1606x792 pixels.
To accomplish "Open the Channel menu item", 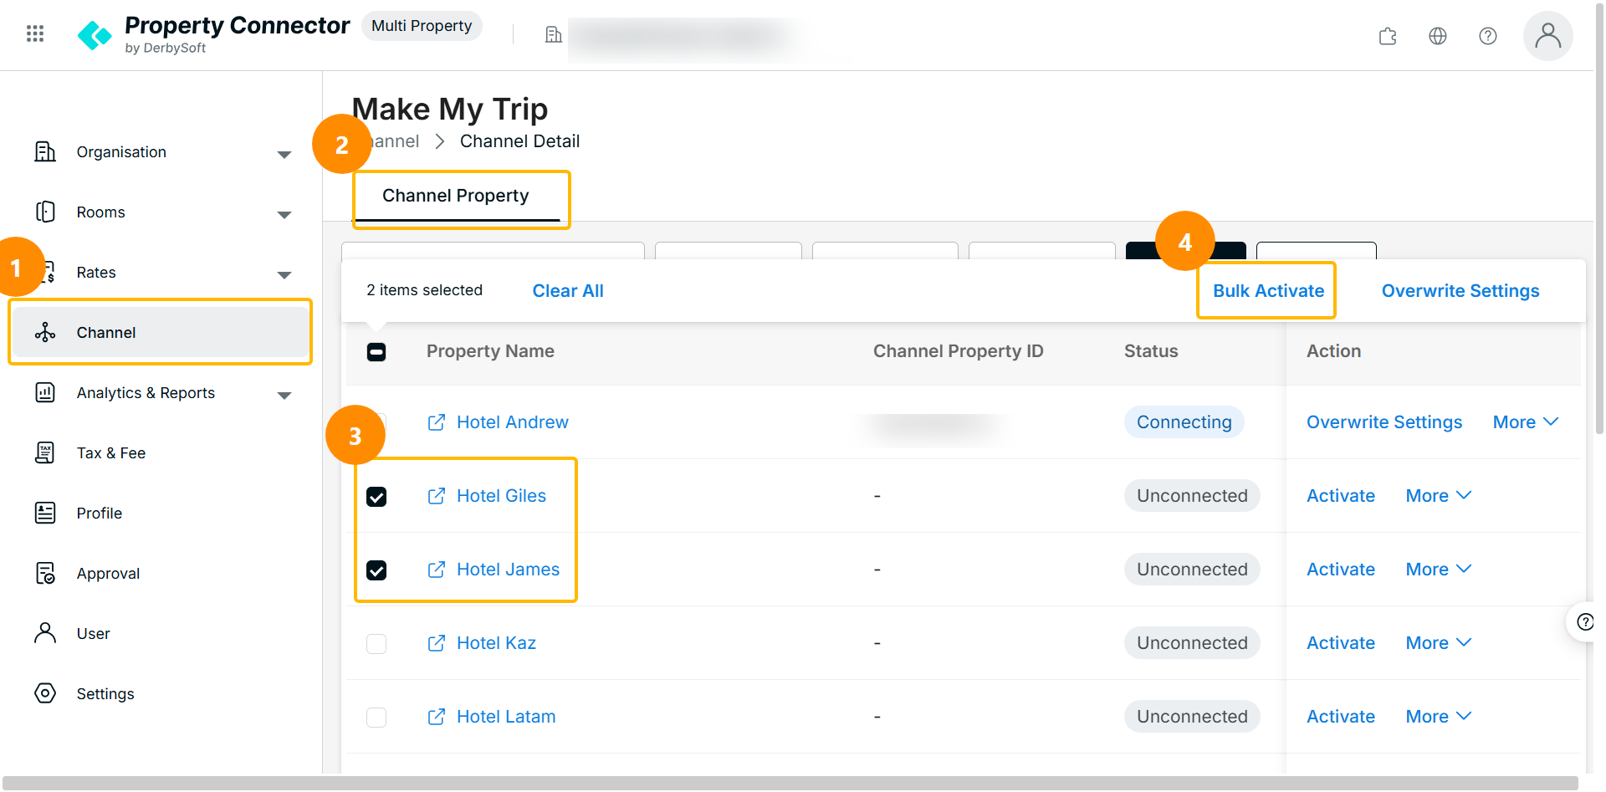I will (161, 332).
